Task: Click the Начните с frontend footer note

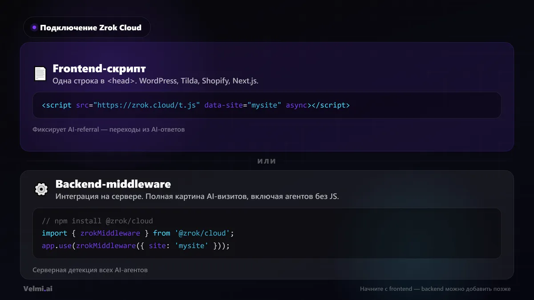Action: click(435, 289)
